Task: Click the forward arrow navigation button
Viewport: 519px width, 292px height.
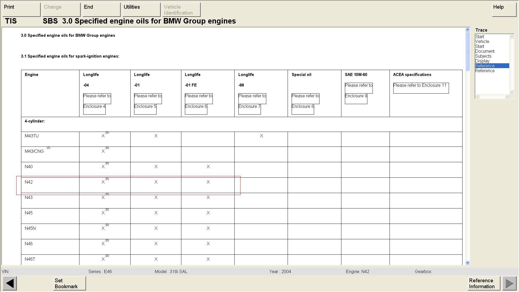Action: [509, 283]
